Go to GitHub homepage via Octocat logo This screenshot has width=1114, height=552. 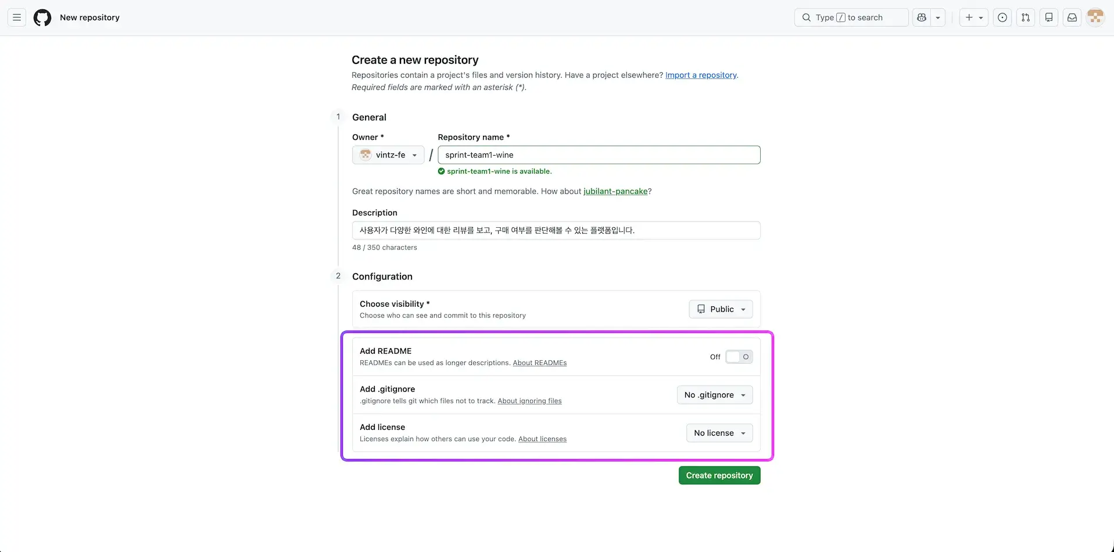(x=42, y=17)
